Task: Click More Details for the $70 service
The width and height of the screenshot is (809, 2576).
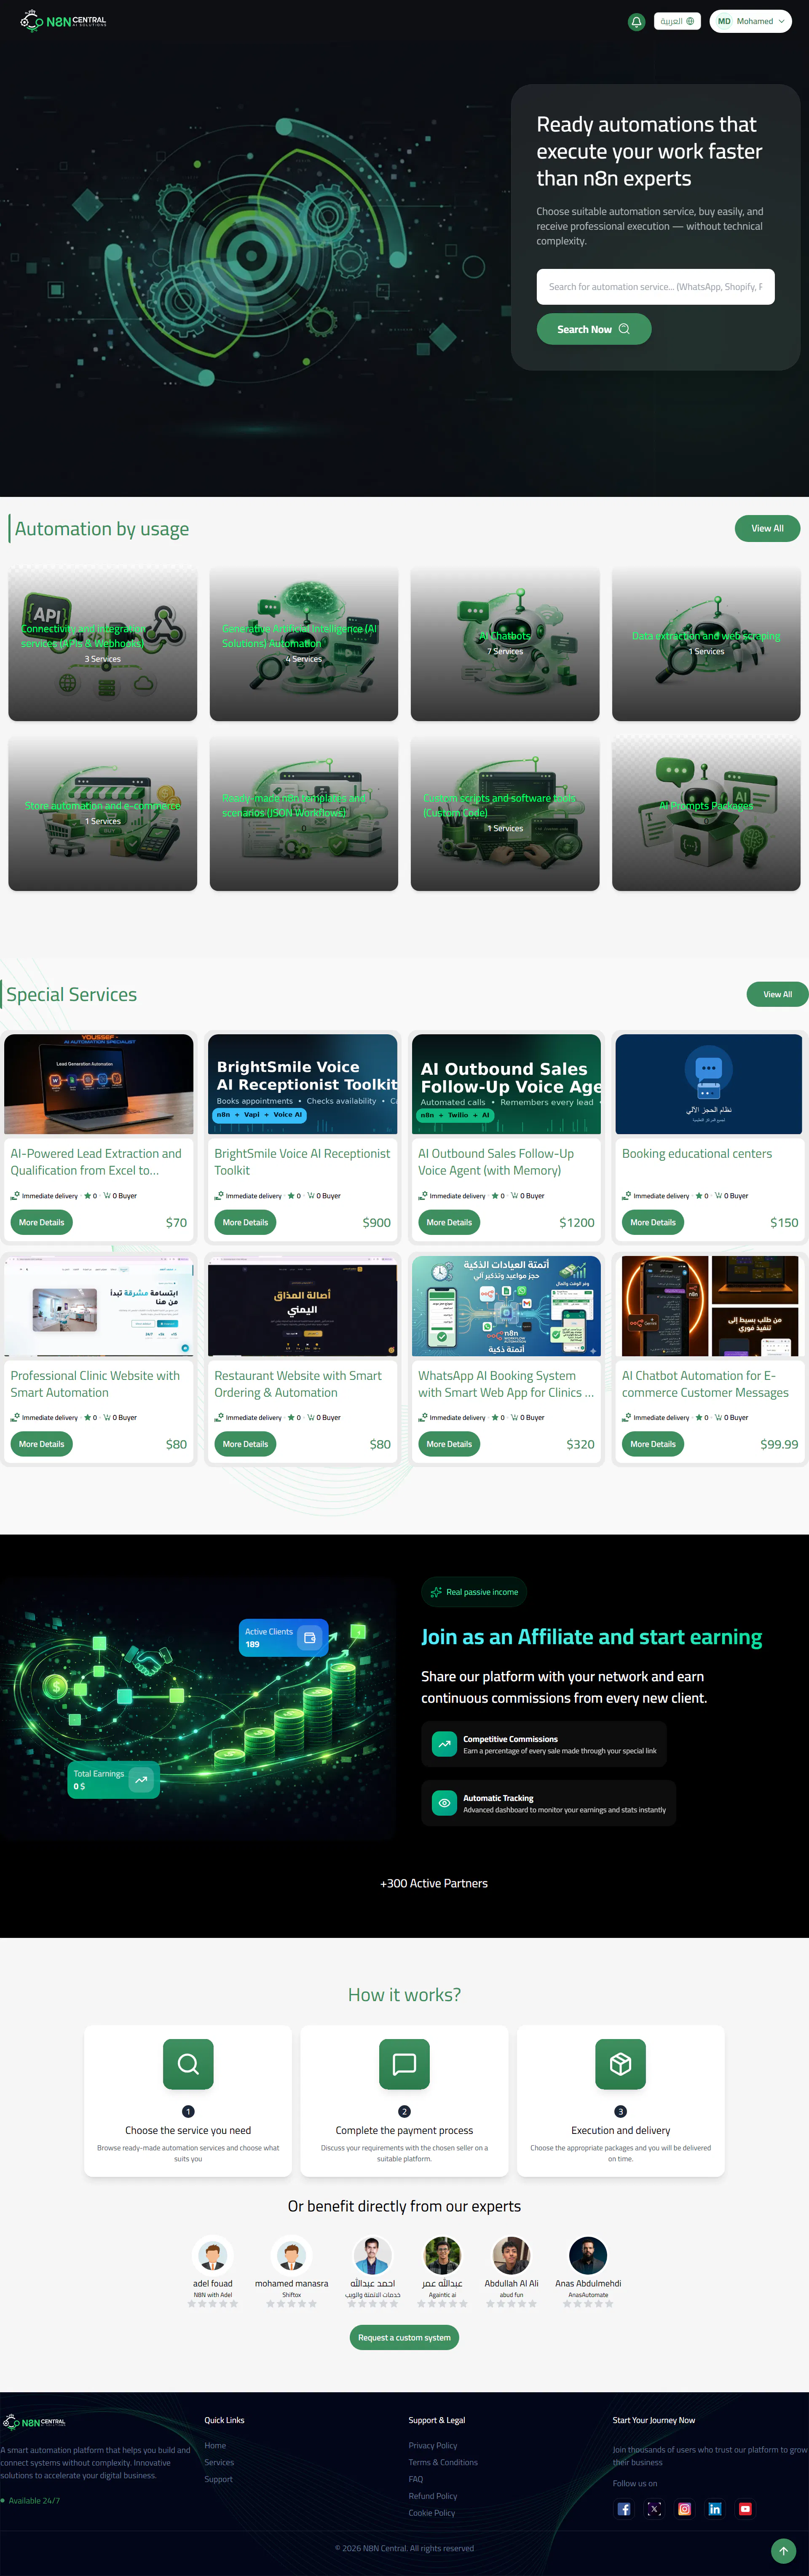Action: [42, 1222]
